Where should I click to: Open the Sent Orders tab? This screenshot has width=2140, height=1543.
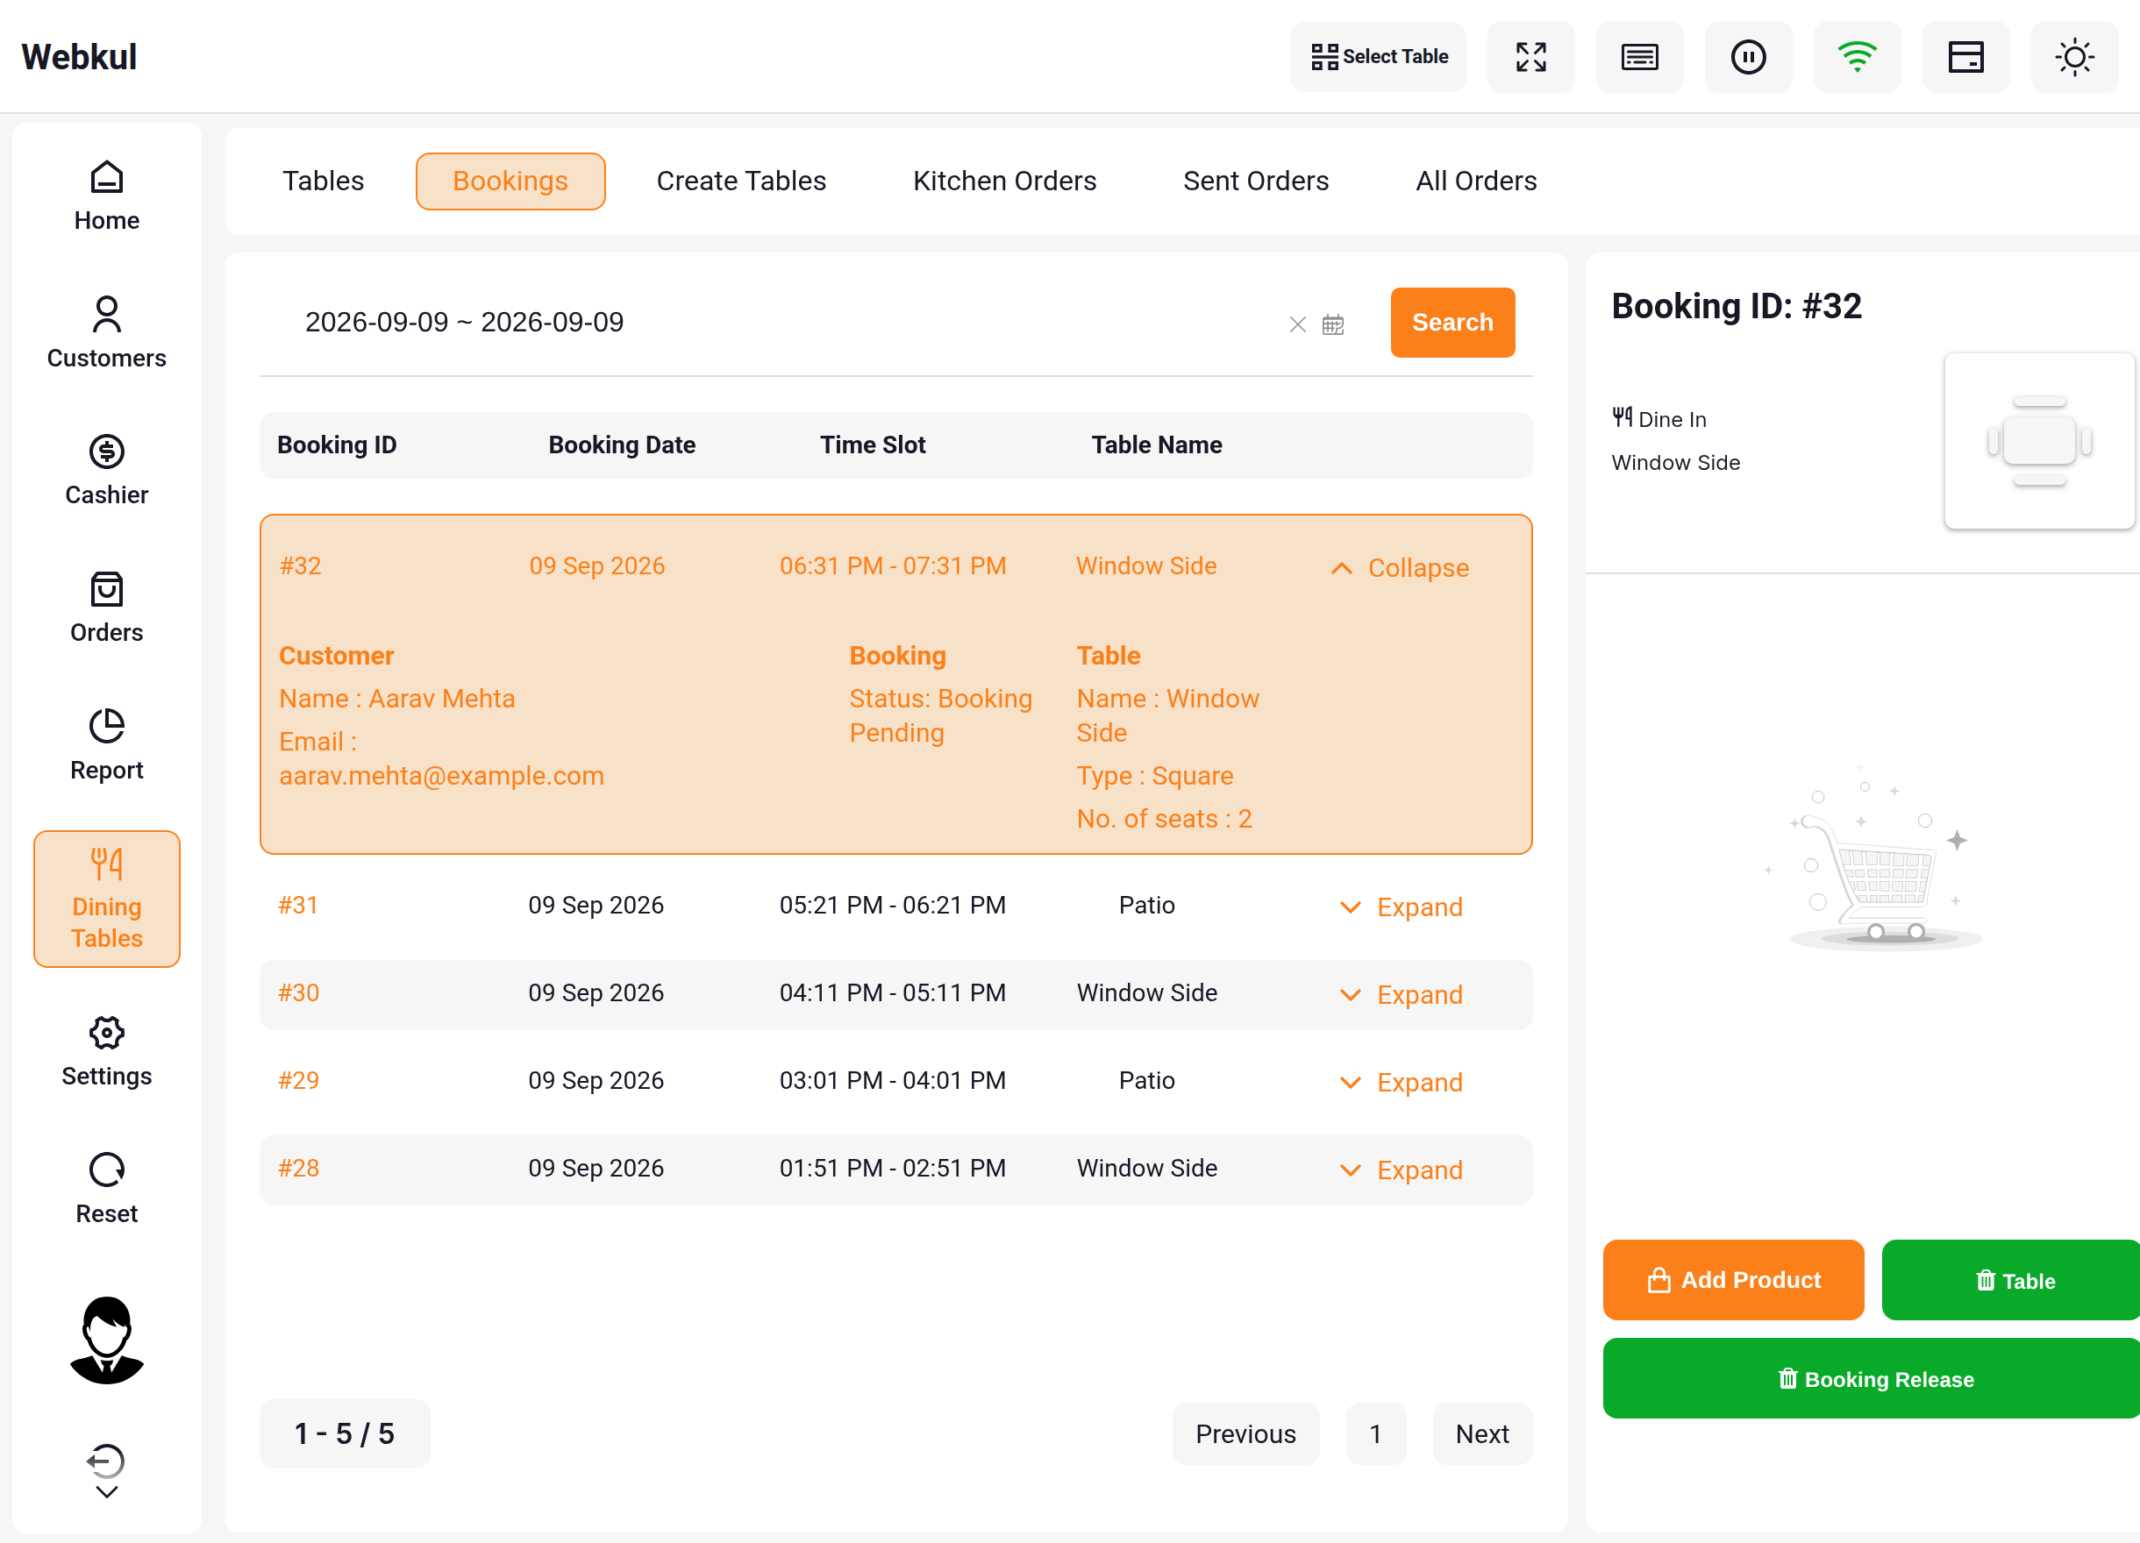1256,181
